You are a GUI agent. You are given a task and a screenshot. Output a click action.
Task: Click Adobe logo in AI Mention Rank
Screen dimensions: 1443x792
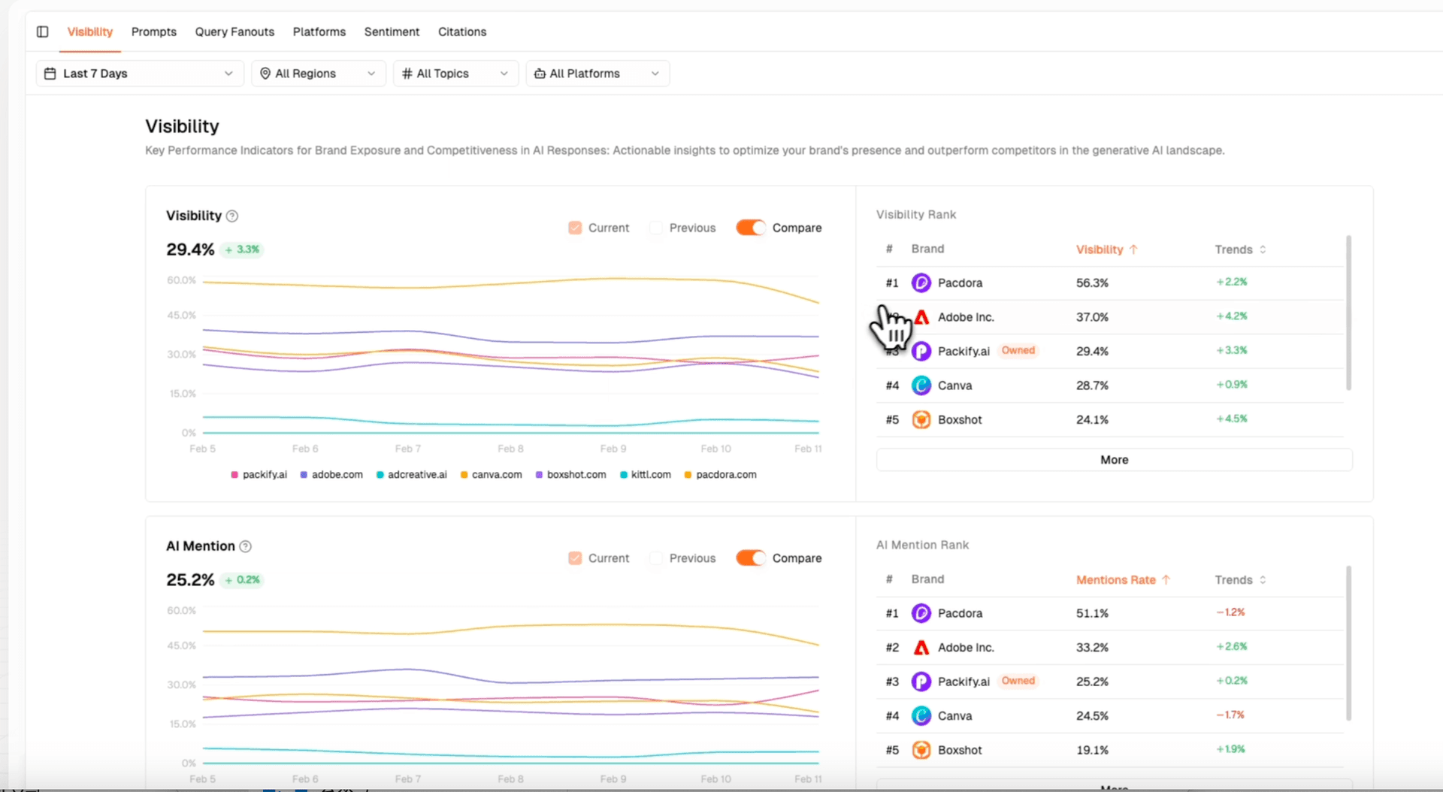click(921, 648)
